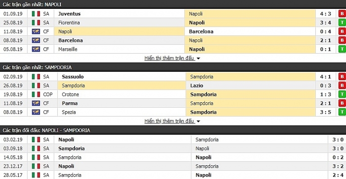This screenshot has width=346, height=179.
Task: Click Italy flag in 28.05.17 head-to-head row
Action: point(36,175)
